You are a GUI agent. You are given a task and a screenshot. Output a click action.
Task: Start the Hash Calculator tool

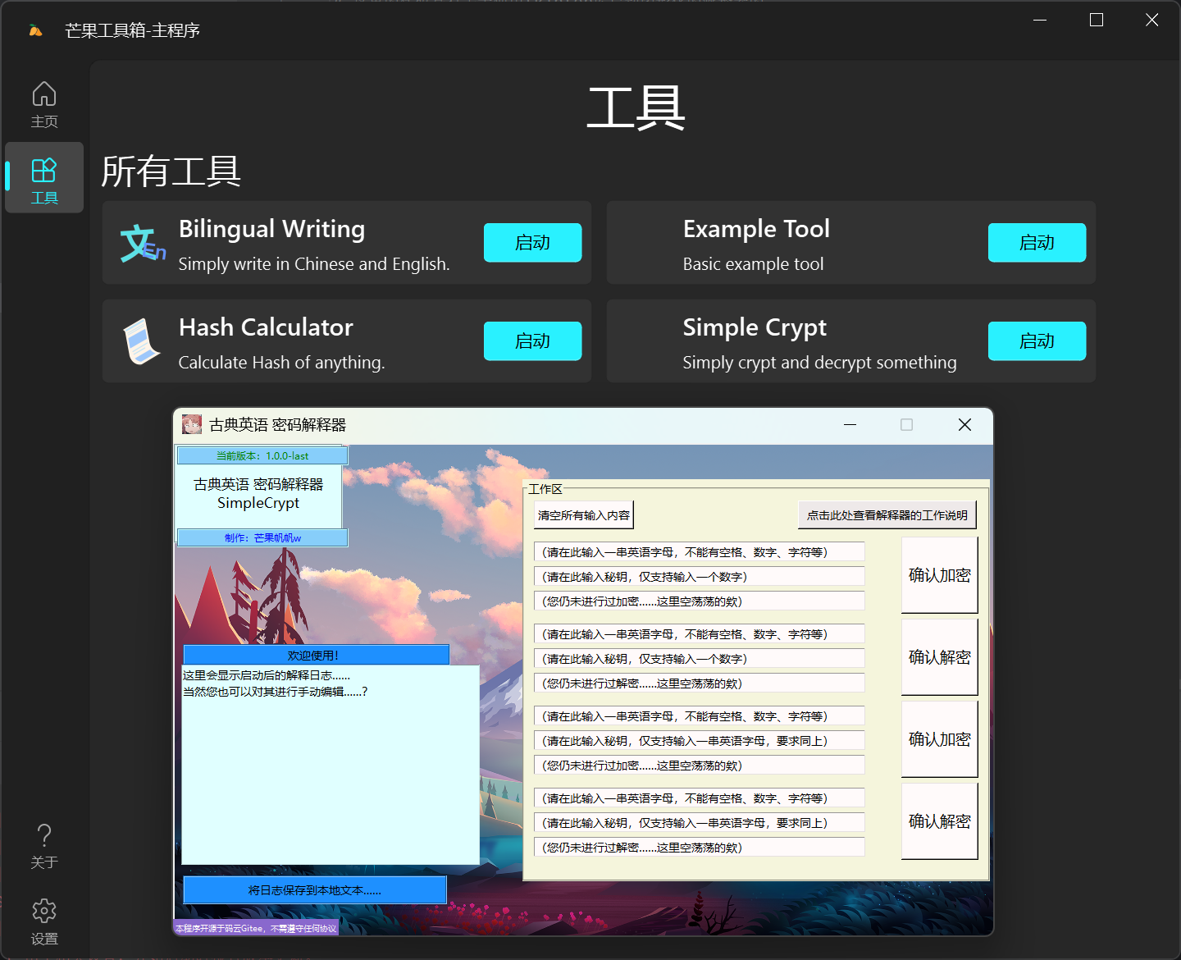click(532, 341)
